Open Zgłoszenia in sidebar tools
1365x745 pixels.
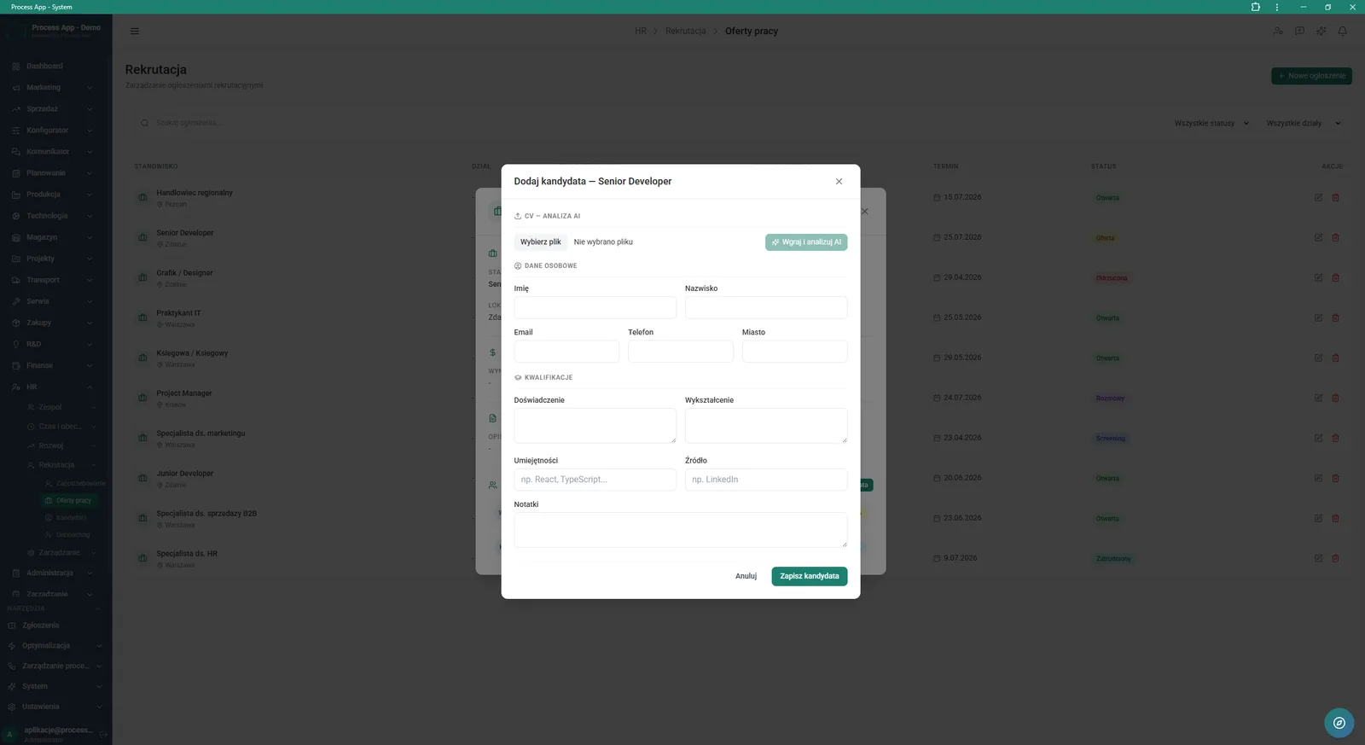(x=41, y=626)
